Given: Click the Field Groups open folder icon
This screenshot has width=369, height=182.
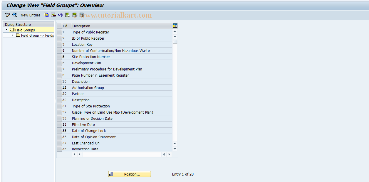Looking at the screenshot, I should click(12, 30).
